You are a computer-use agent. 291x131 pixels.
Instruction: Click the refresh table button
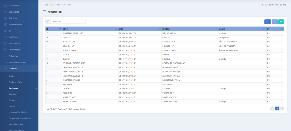[x=267, y=21]
